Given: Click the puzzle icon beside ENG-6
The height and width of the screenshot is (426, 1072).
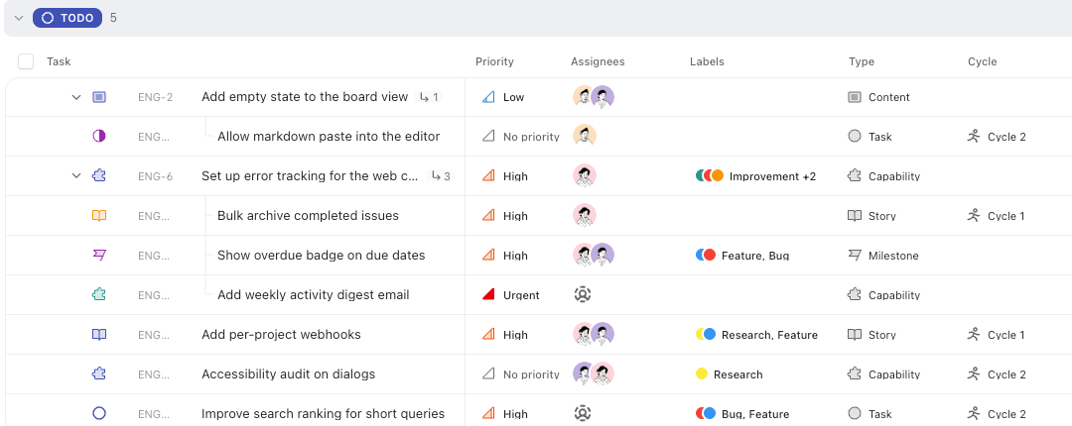Looking at the screenshot, I should (x=99, y=175).
